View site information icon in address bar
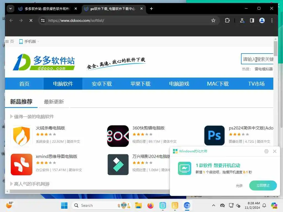This screenshot has width=283, height=212. point(43,20)
